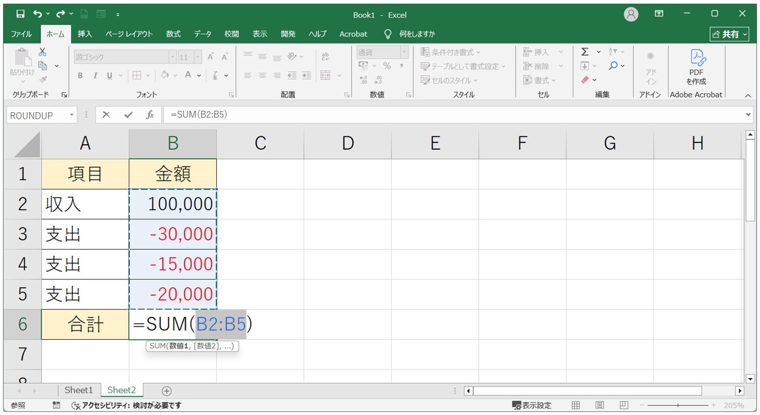
Task: Toggle bold formatting
Action: (x=80, y=76)
